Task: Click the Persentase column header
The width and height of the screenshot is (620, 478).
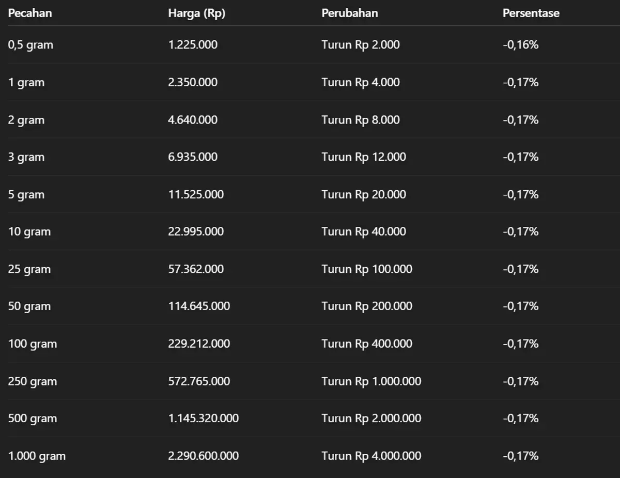Action: 531,13
